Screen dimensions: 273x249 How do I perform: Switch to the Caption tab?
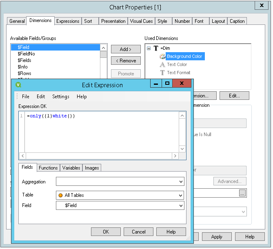pyautogui.click(x=237, y=21)
